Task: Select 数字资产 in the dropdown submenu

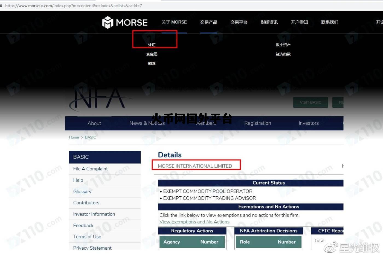Action: coord(283,45)
